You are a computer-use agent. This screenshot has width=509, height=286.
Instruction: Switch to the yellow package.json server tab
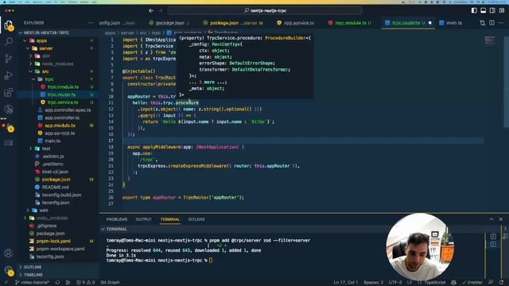tap(233, 23)
